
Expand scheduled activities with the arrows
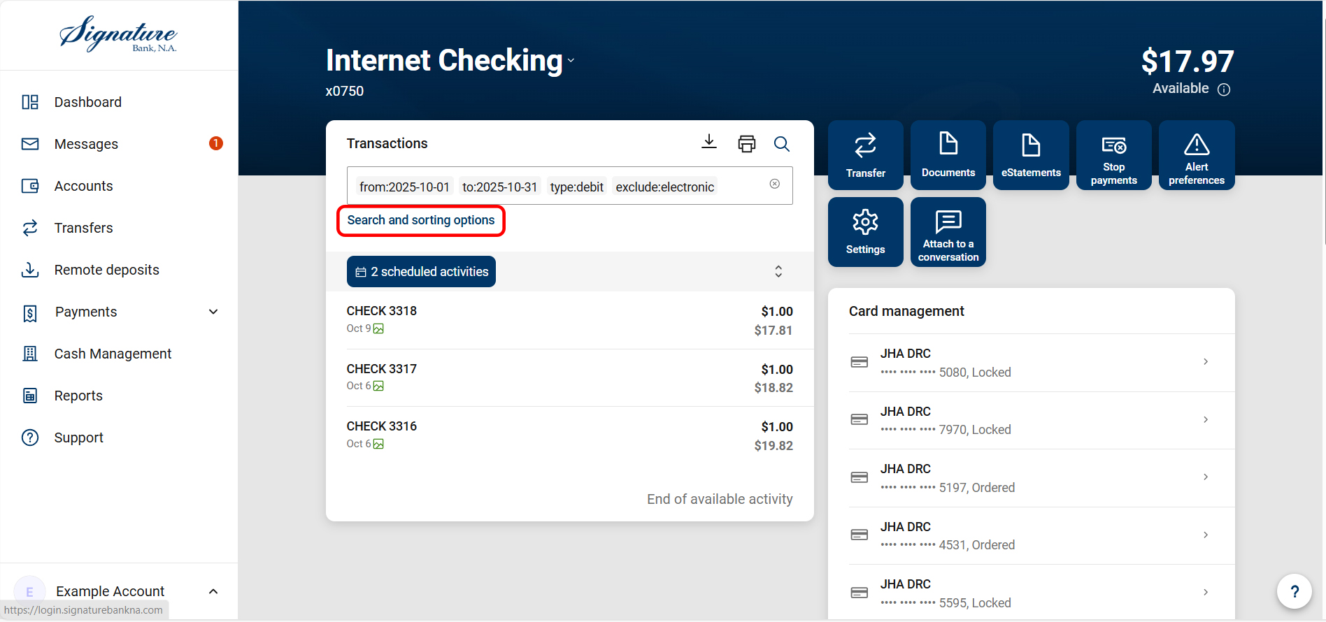[778, 271]
